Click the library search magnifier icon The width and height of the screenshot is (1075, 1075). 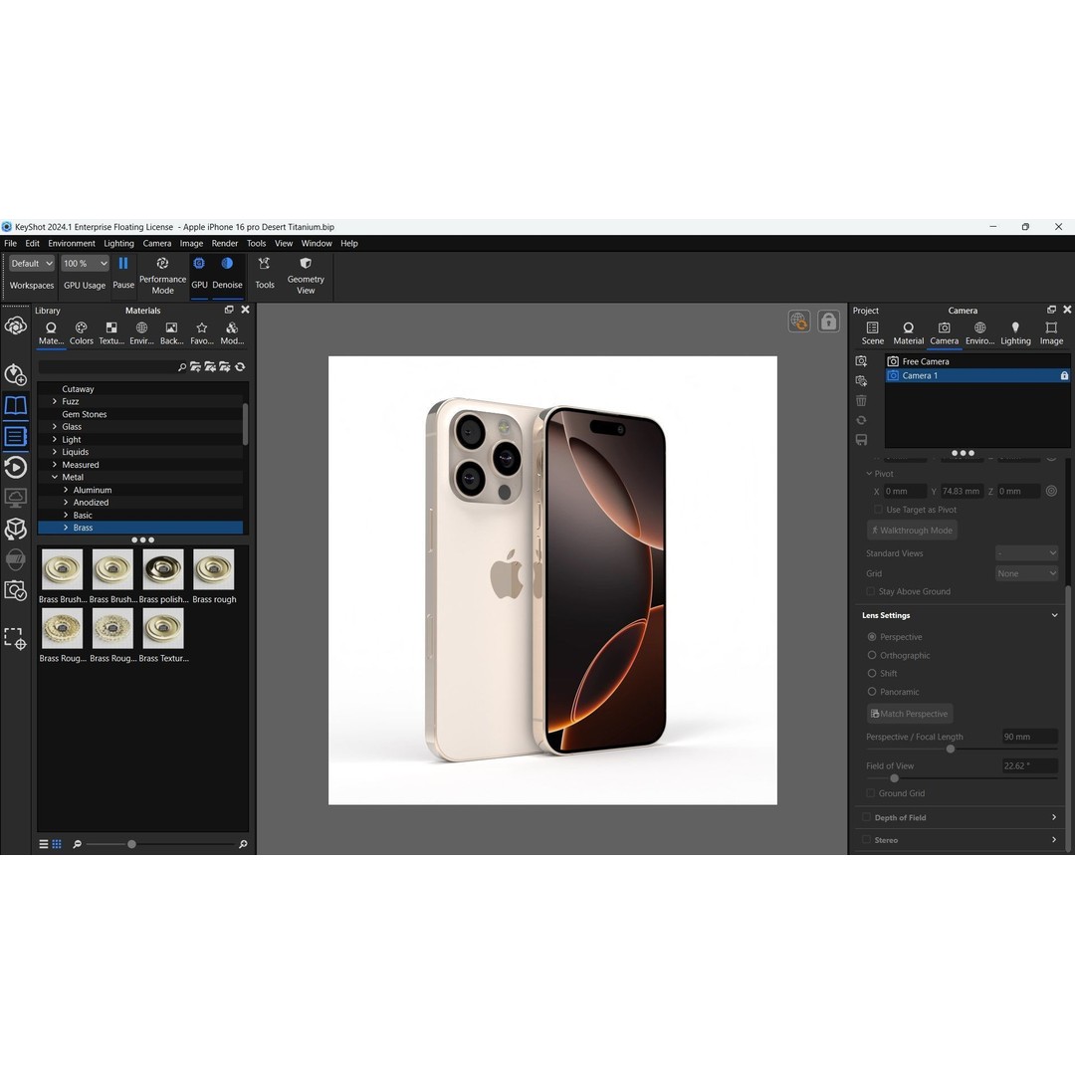tap(182, 366)
